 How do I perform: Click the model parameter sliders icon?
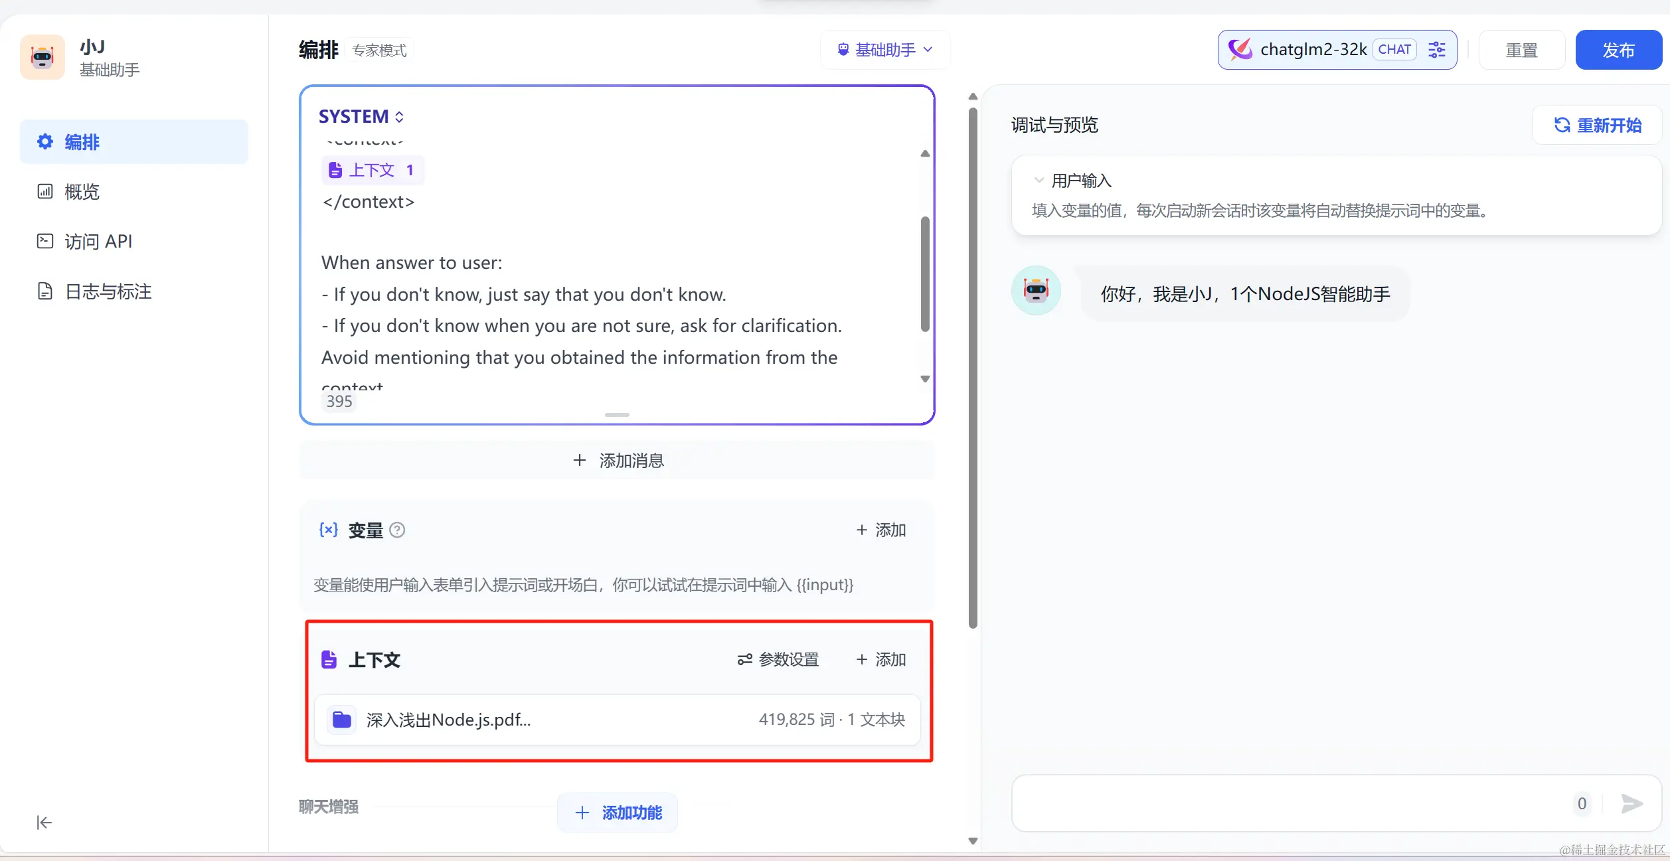coord(1436,50)
